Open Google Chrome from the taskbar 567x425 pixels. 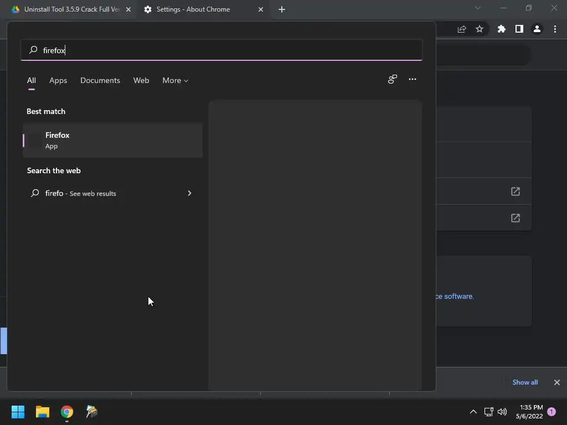click(x=67, y=412)
